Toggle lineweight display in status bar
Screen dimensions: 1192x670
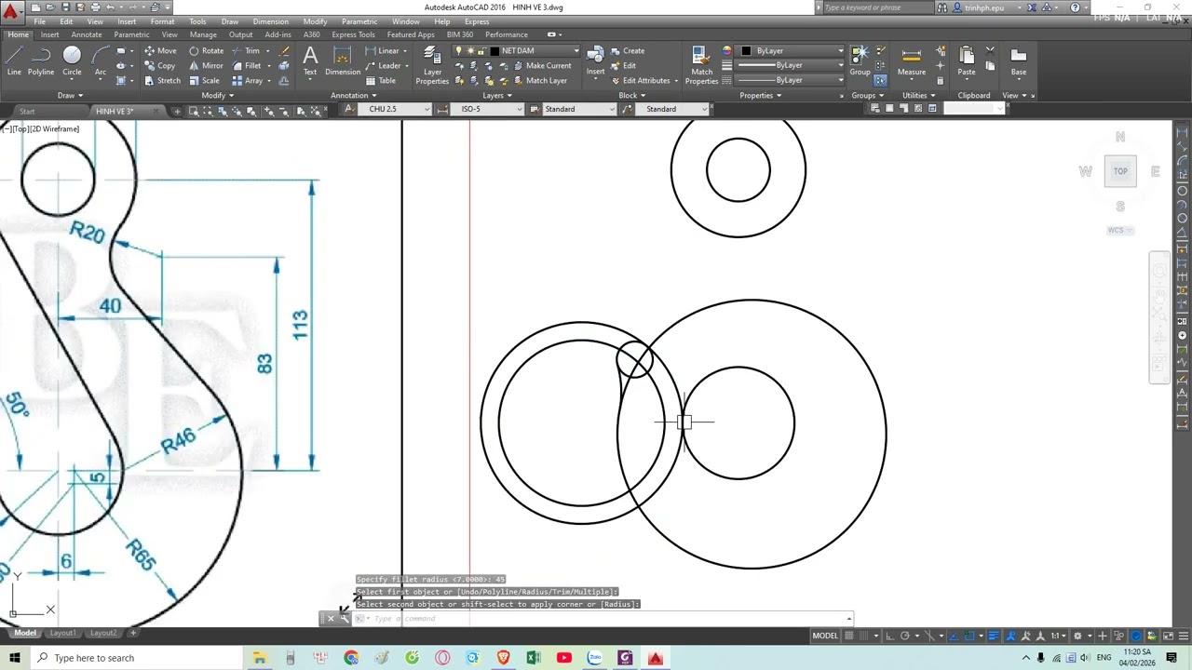coord(993,636)
